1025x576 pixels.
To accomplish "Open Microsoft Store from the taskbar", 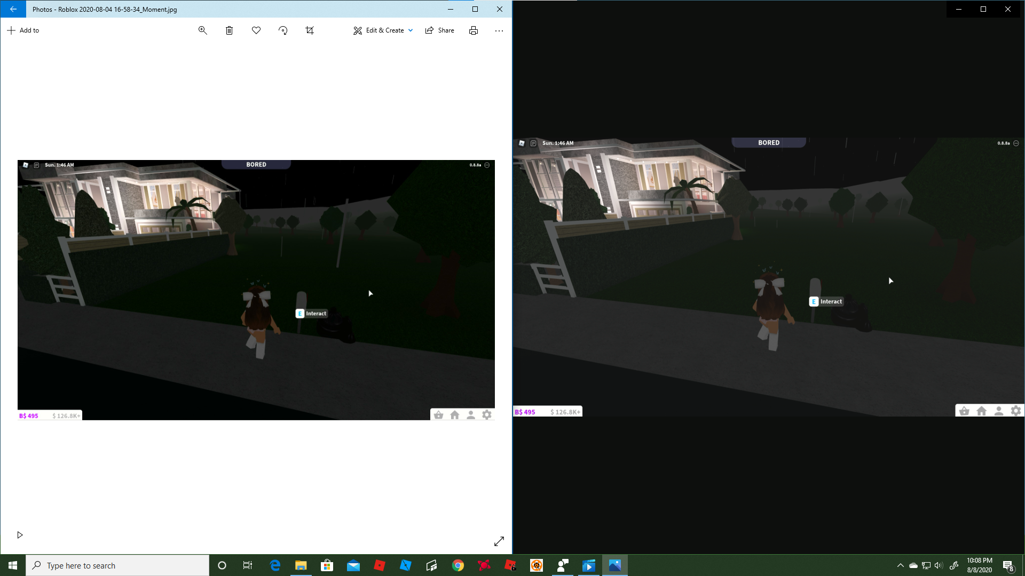I will click(x=327, y=565).
